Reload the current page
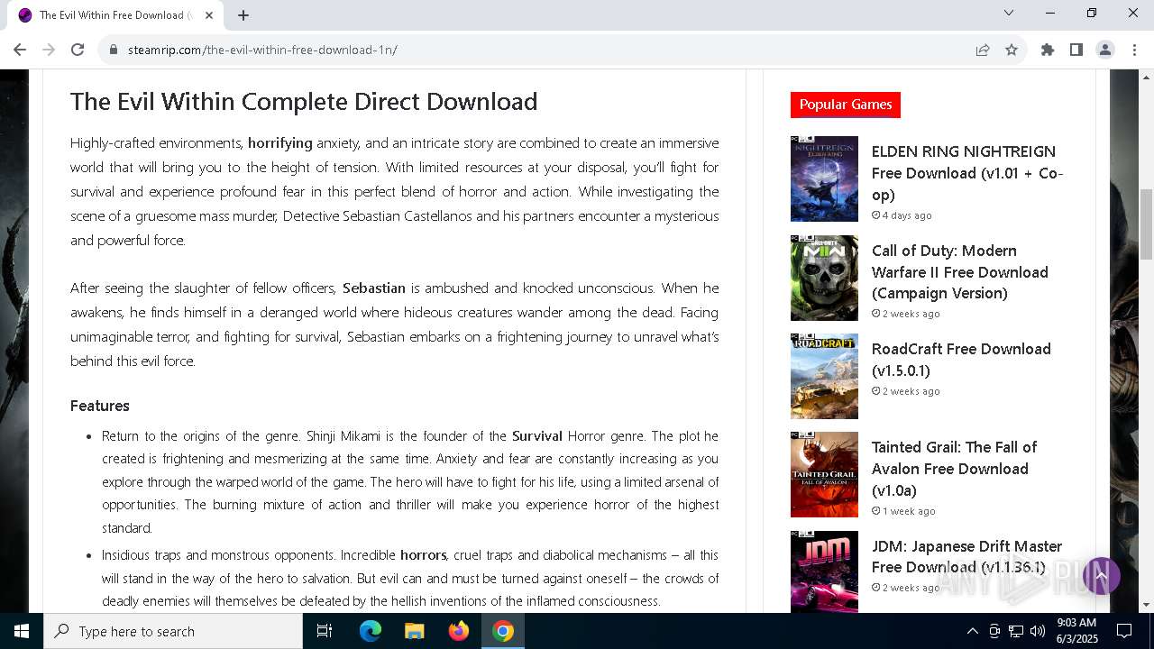Screen dimensions: 1154x649 [x=78, y=50]
